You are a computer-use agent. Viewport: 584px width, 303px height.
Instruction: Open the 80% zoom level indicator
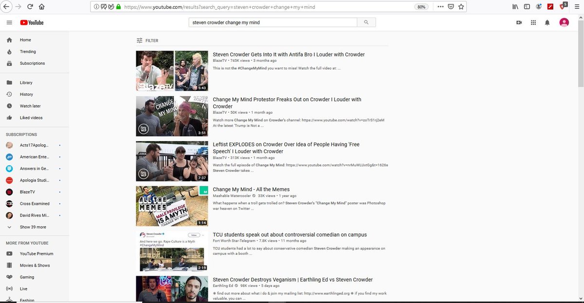421,7
